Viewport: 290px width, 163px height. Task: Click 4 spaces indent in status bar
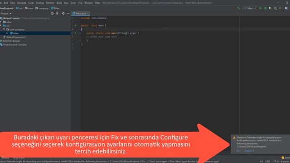285,161
